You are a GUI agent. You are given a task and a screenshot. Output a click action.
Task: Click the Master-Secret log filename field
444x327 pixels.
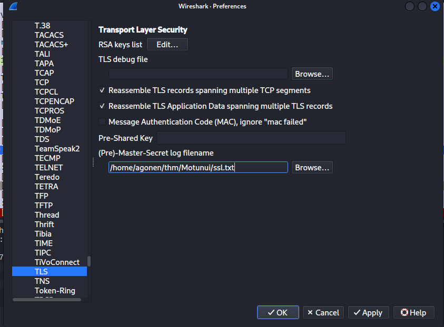[198, 168]
